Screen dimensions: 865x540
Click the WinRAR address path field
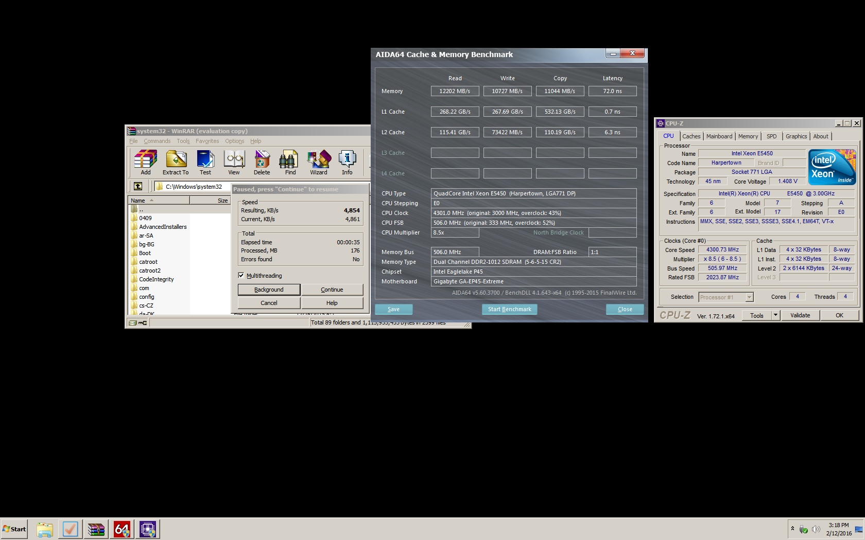coord(193,186)
